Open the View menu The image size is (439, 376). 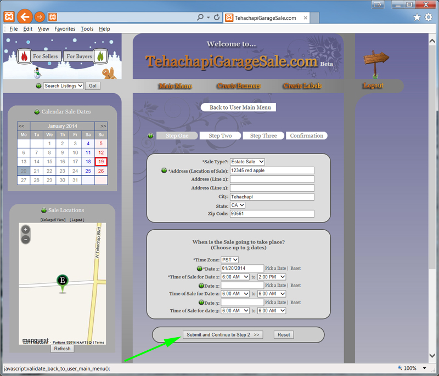pos(43,29)
